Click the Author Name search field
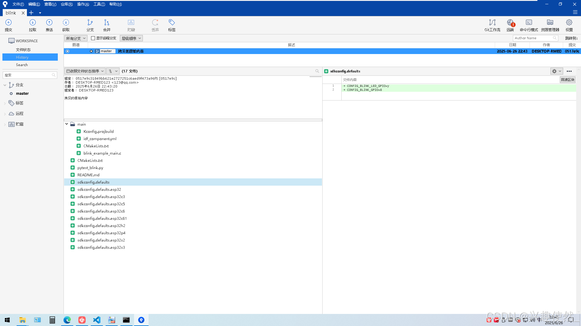The image size is (581, 326). (533, 38)
